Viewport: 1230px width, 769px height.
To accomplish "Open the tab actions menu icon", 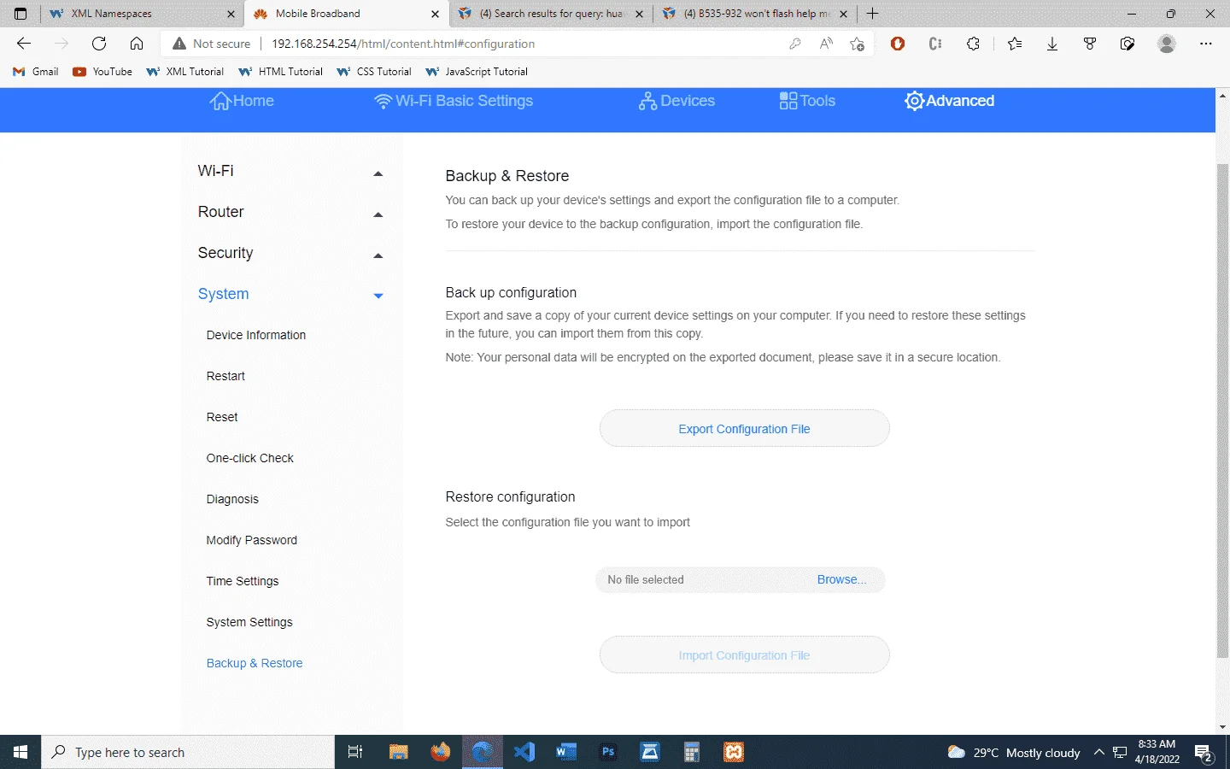I will click(x=20, y=14).
